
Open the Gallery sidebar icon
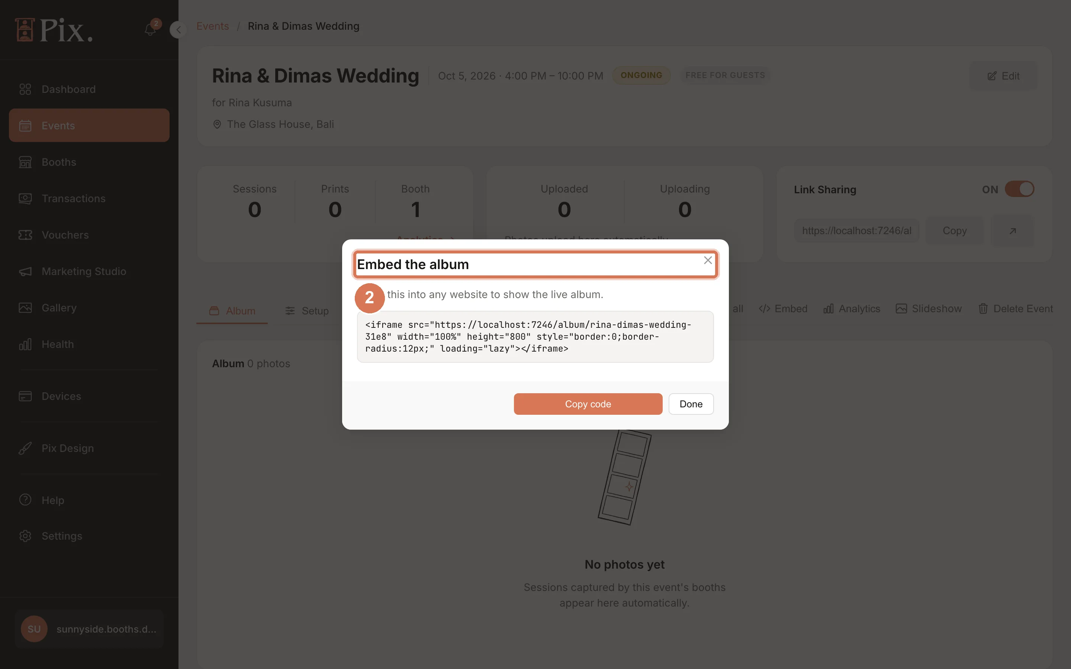point(25,307)
